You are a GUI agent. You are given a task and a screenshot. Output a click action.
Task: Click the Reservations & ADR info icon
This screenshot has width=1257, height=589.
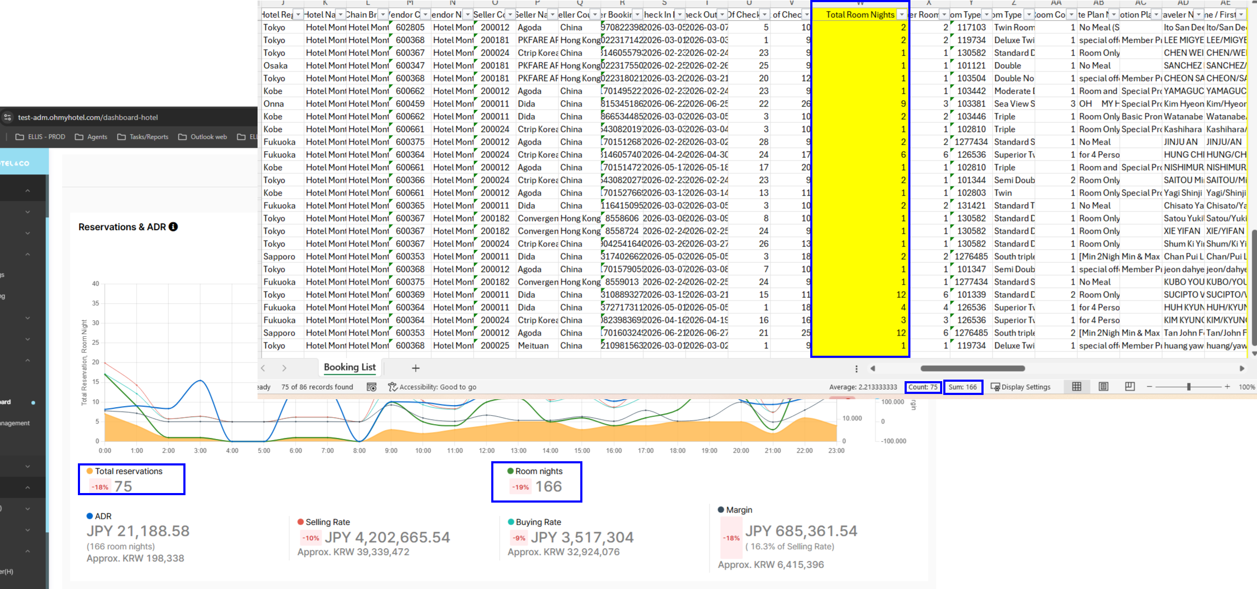[173, 227]
